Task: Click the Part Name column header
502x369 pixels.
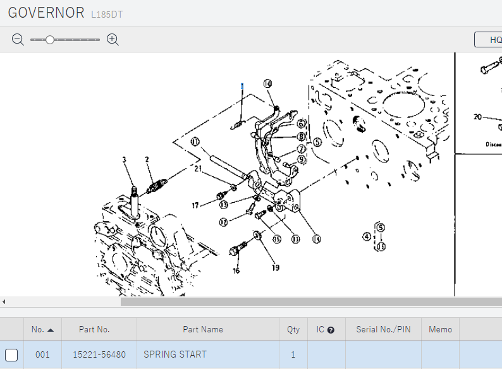Action: pyautogui.click(x=203, y=329)
